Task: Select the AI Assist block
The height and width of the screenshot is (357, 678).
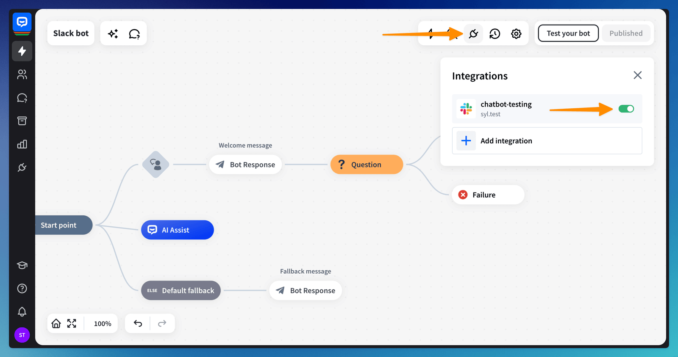Action: pyautogui.click(x=178, y=230)
